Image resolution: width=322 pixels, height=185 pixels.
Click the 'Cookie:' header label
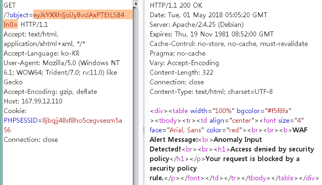[15, 111]
